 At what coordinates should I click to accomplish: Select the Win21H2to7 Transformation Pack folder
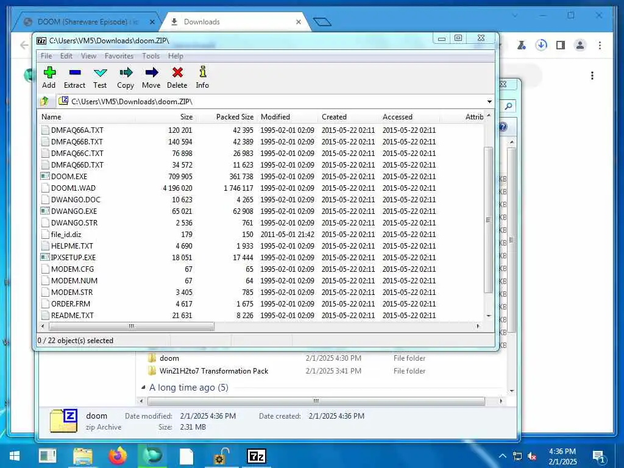(213, 371)
